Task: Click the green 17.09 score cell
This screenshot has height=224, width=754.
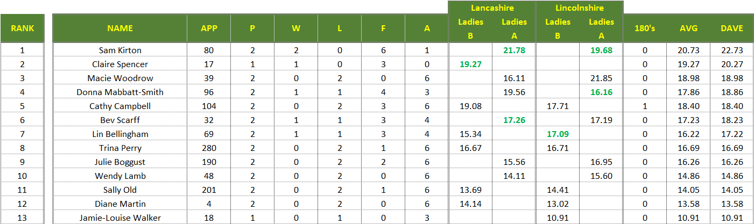Action: 558,134
